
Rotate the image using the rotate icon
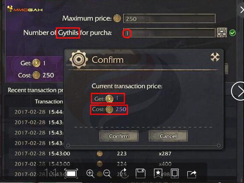pyautogui.click(x=124, y=174)
